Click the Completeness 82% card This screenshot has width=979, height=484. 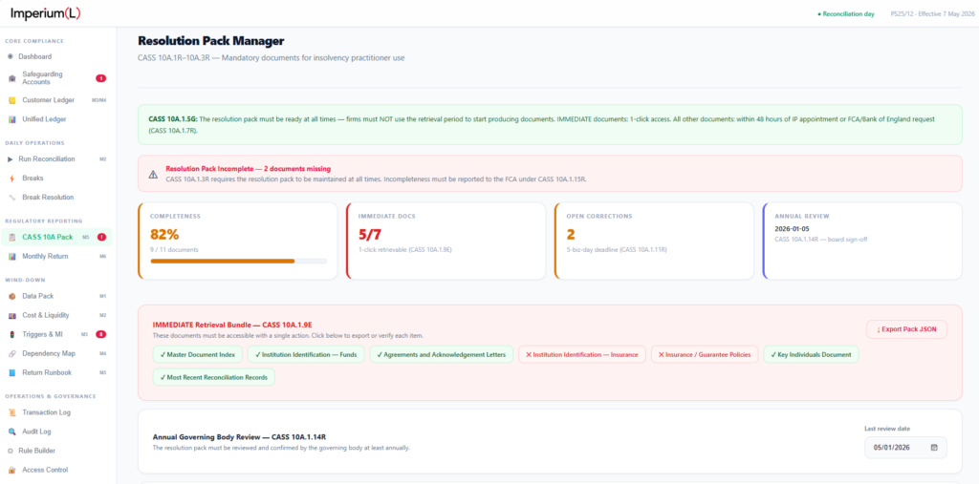[237, 241]
